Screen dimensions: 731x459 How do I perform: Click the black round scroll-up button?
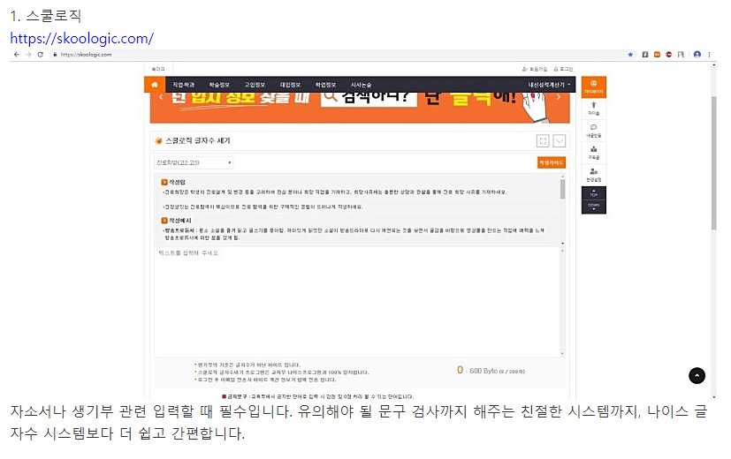697,376
